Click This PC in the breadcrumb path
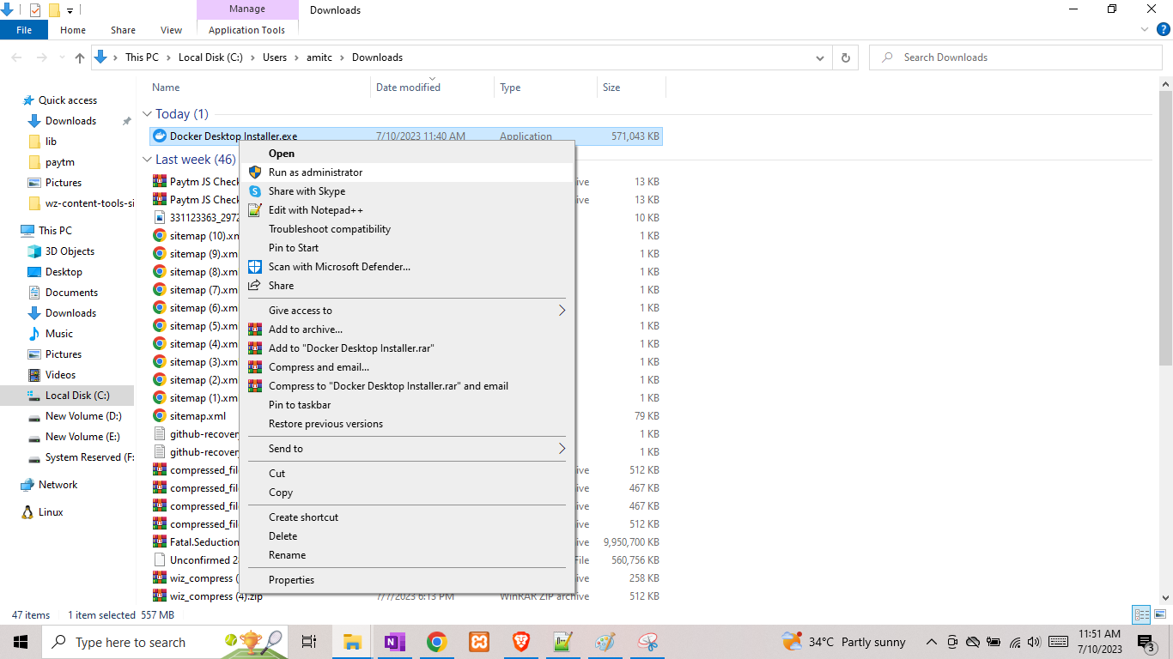This screenshot has width=1173, height=659. point(143,57)
